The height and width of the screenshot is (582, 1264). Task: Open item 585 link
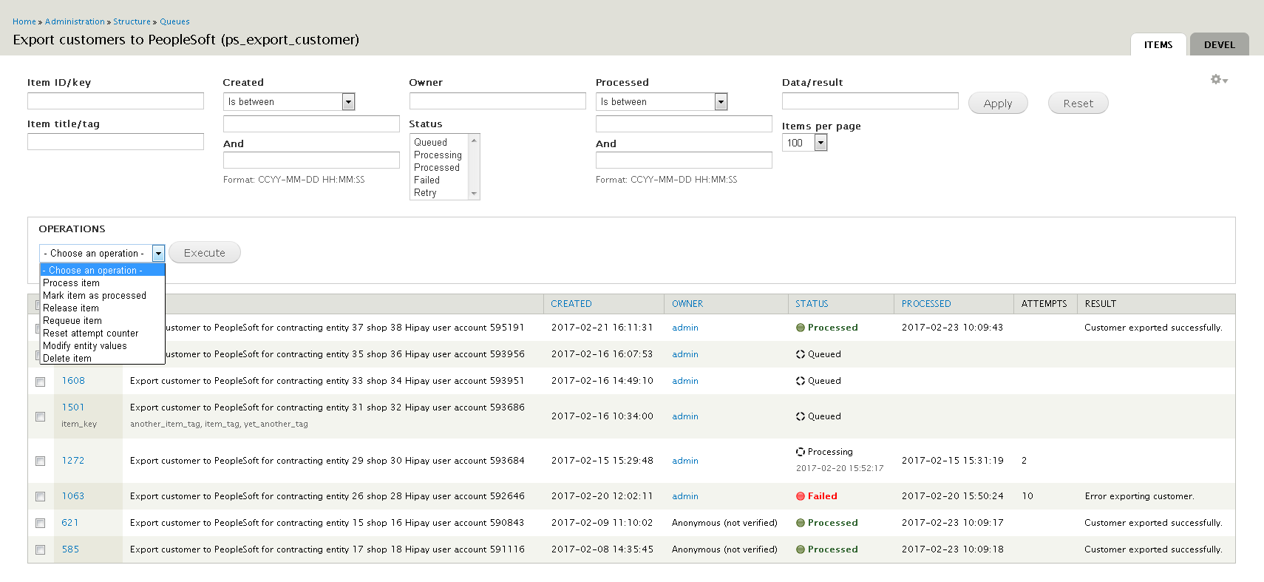(x=70, y=549)
